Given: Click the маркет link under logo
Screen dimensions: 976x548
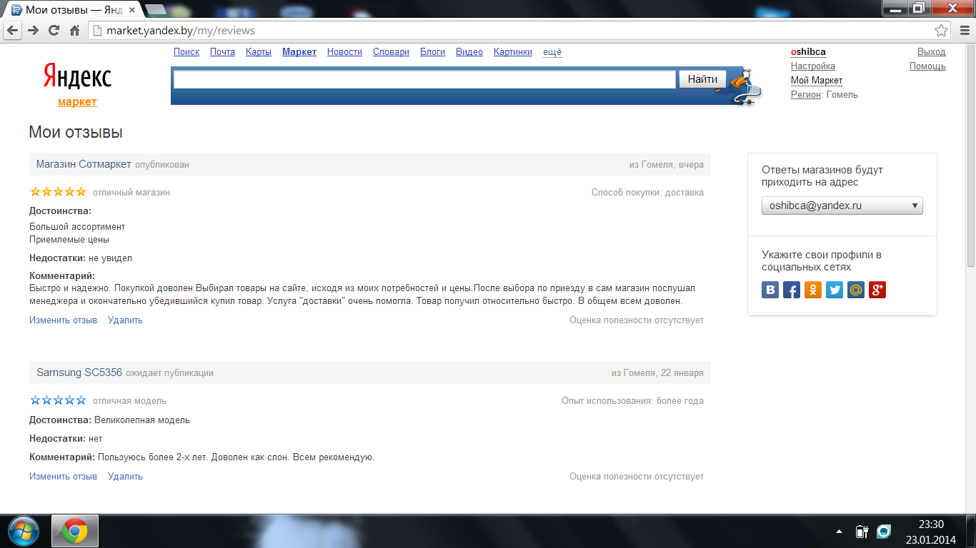Looking at the screenshot, I should [77, 102].
